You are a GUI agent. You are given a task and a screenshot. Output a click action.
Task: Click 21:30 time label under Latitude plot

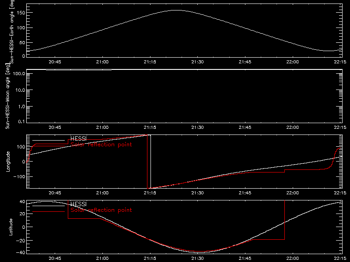pos(198,258)
